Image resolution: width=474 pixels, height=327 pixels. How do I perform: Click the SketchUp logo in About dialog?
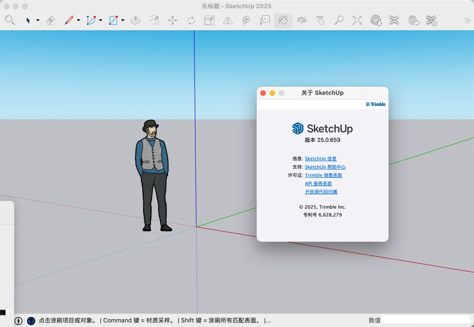pyautogui.click(x=322, y=129)
